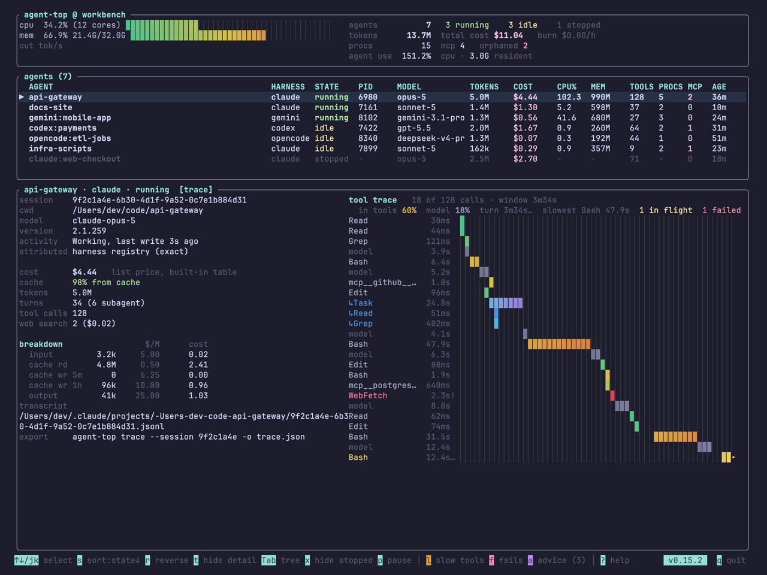767x575 pixels.
Task: Click the 's' sort key badge
Action: tap(80, 561)
